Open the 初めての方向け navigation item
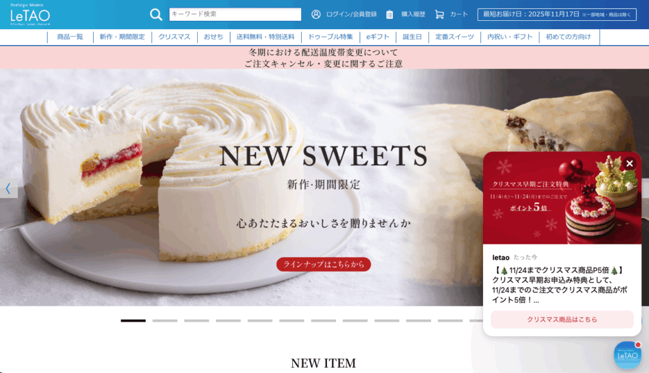This screenshot has width=649, height=373. point(569,37)
